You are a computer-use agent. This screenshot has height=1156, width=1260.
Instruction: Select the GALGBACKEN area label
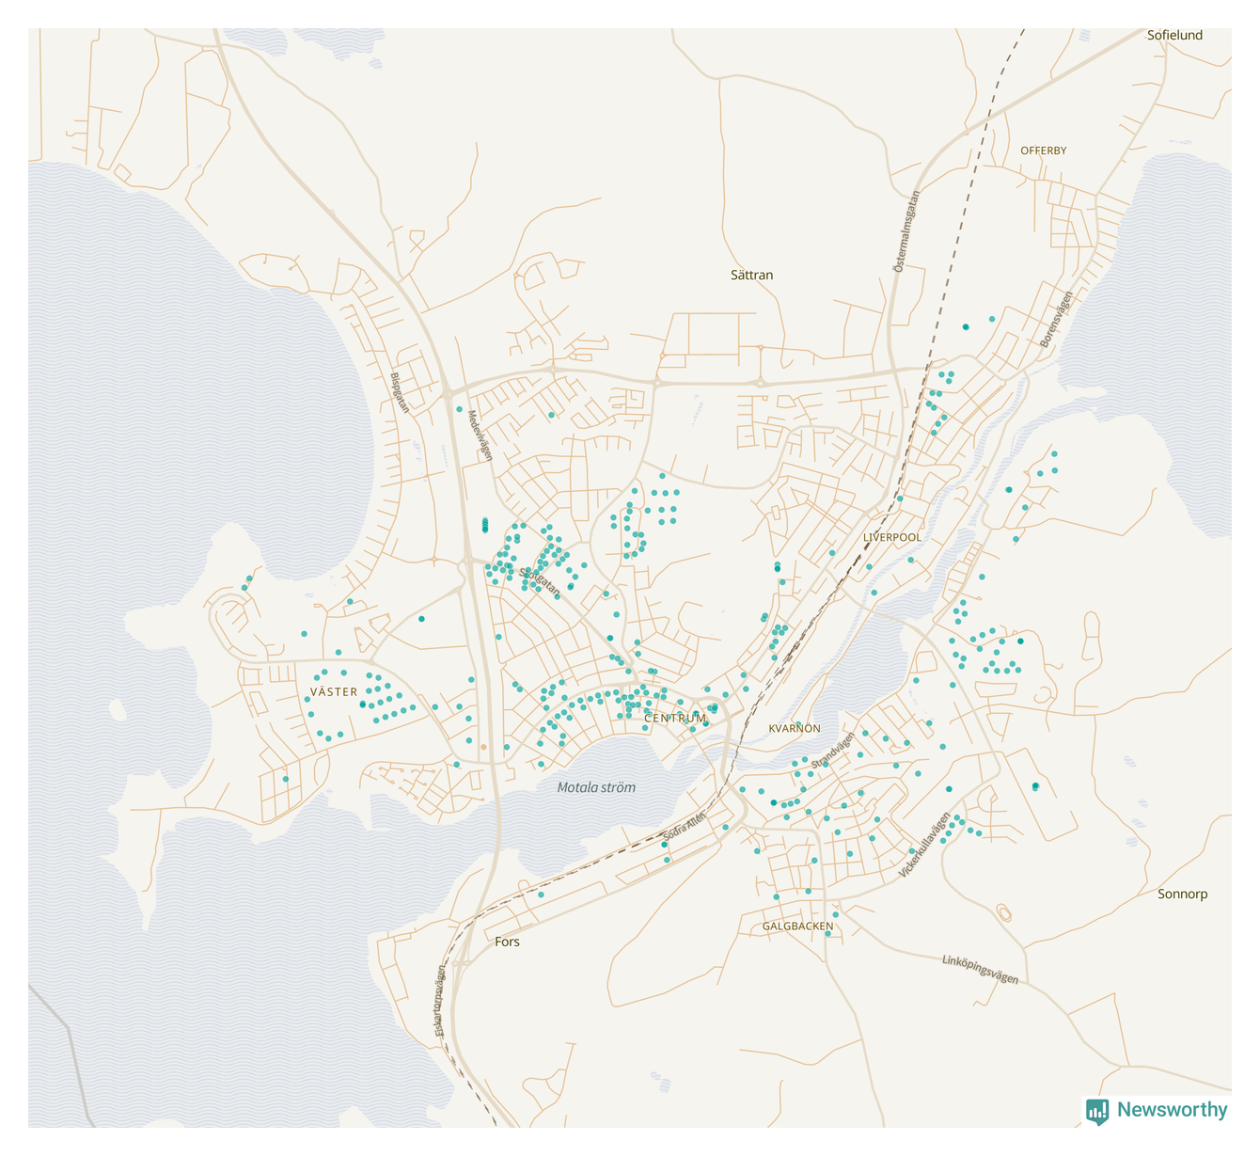(x=797, y=926)
